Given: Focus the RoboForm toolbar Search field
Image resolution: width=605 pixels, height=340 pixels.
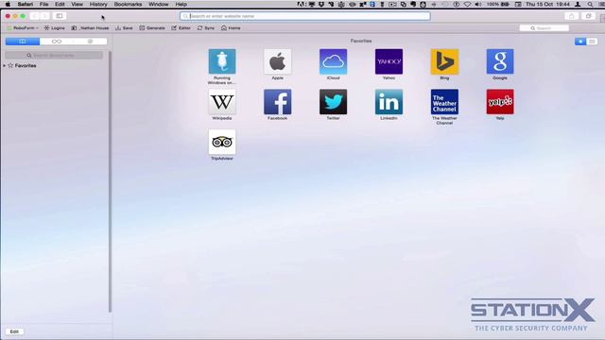Looking at the screenshot, I should [x=544, y=28].
